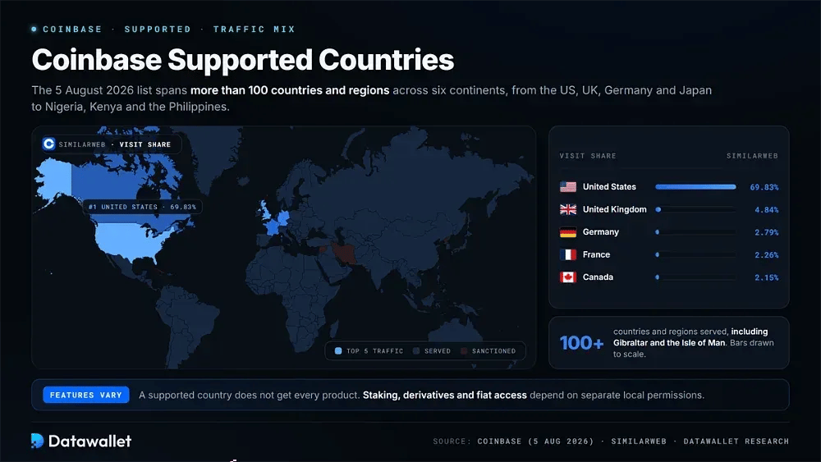This screenshot has height=462, width=821.
Task: Click the highlighted United Kingdom on map
Action: pyautogui.click(x=265, y=212)
